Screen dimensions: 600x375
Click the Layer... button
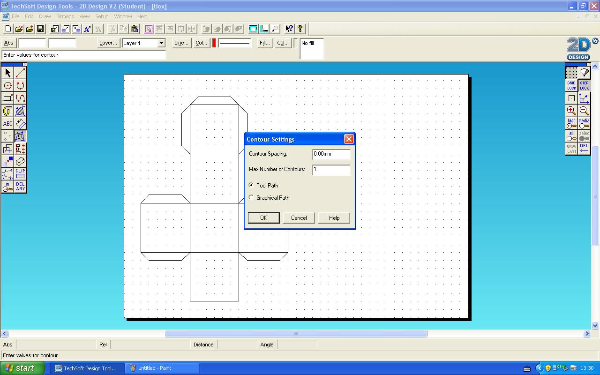(x=108, y=43)
